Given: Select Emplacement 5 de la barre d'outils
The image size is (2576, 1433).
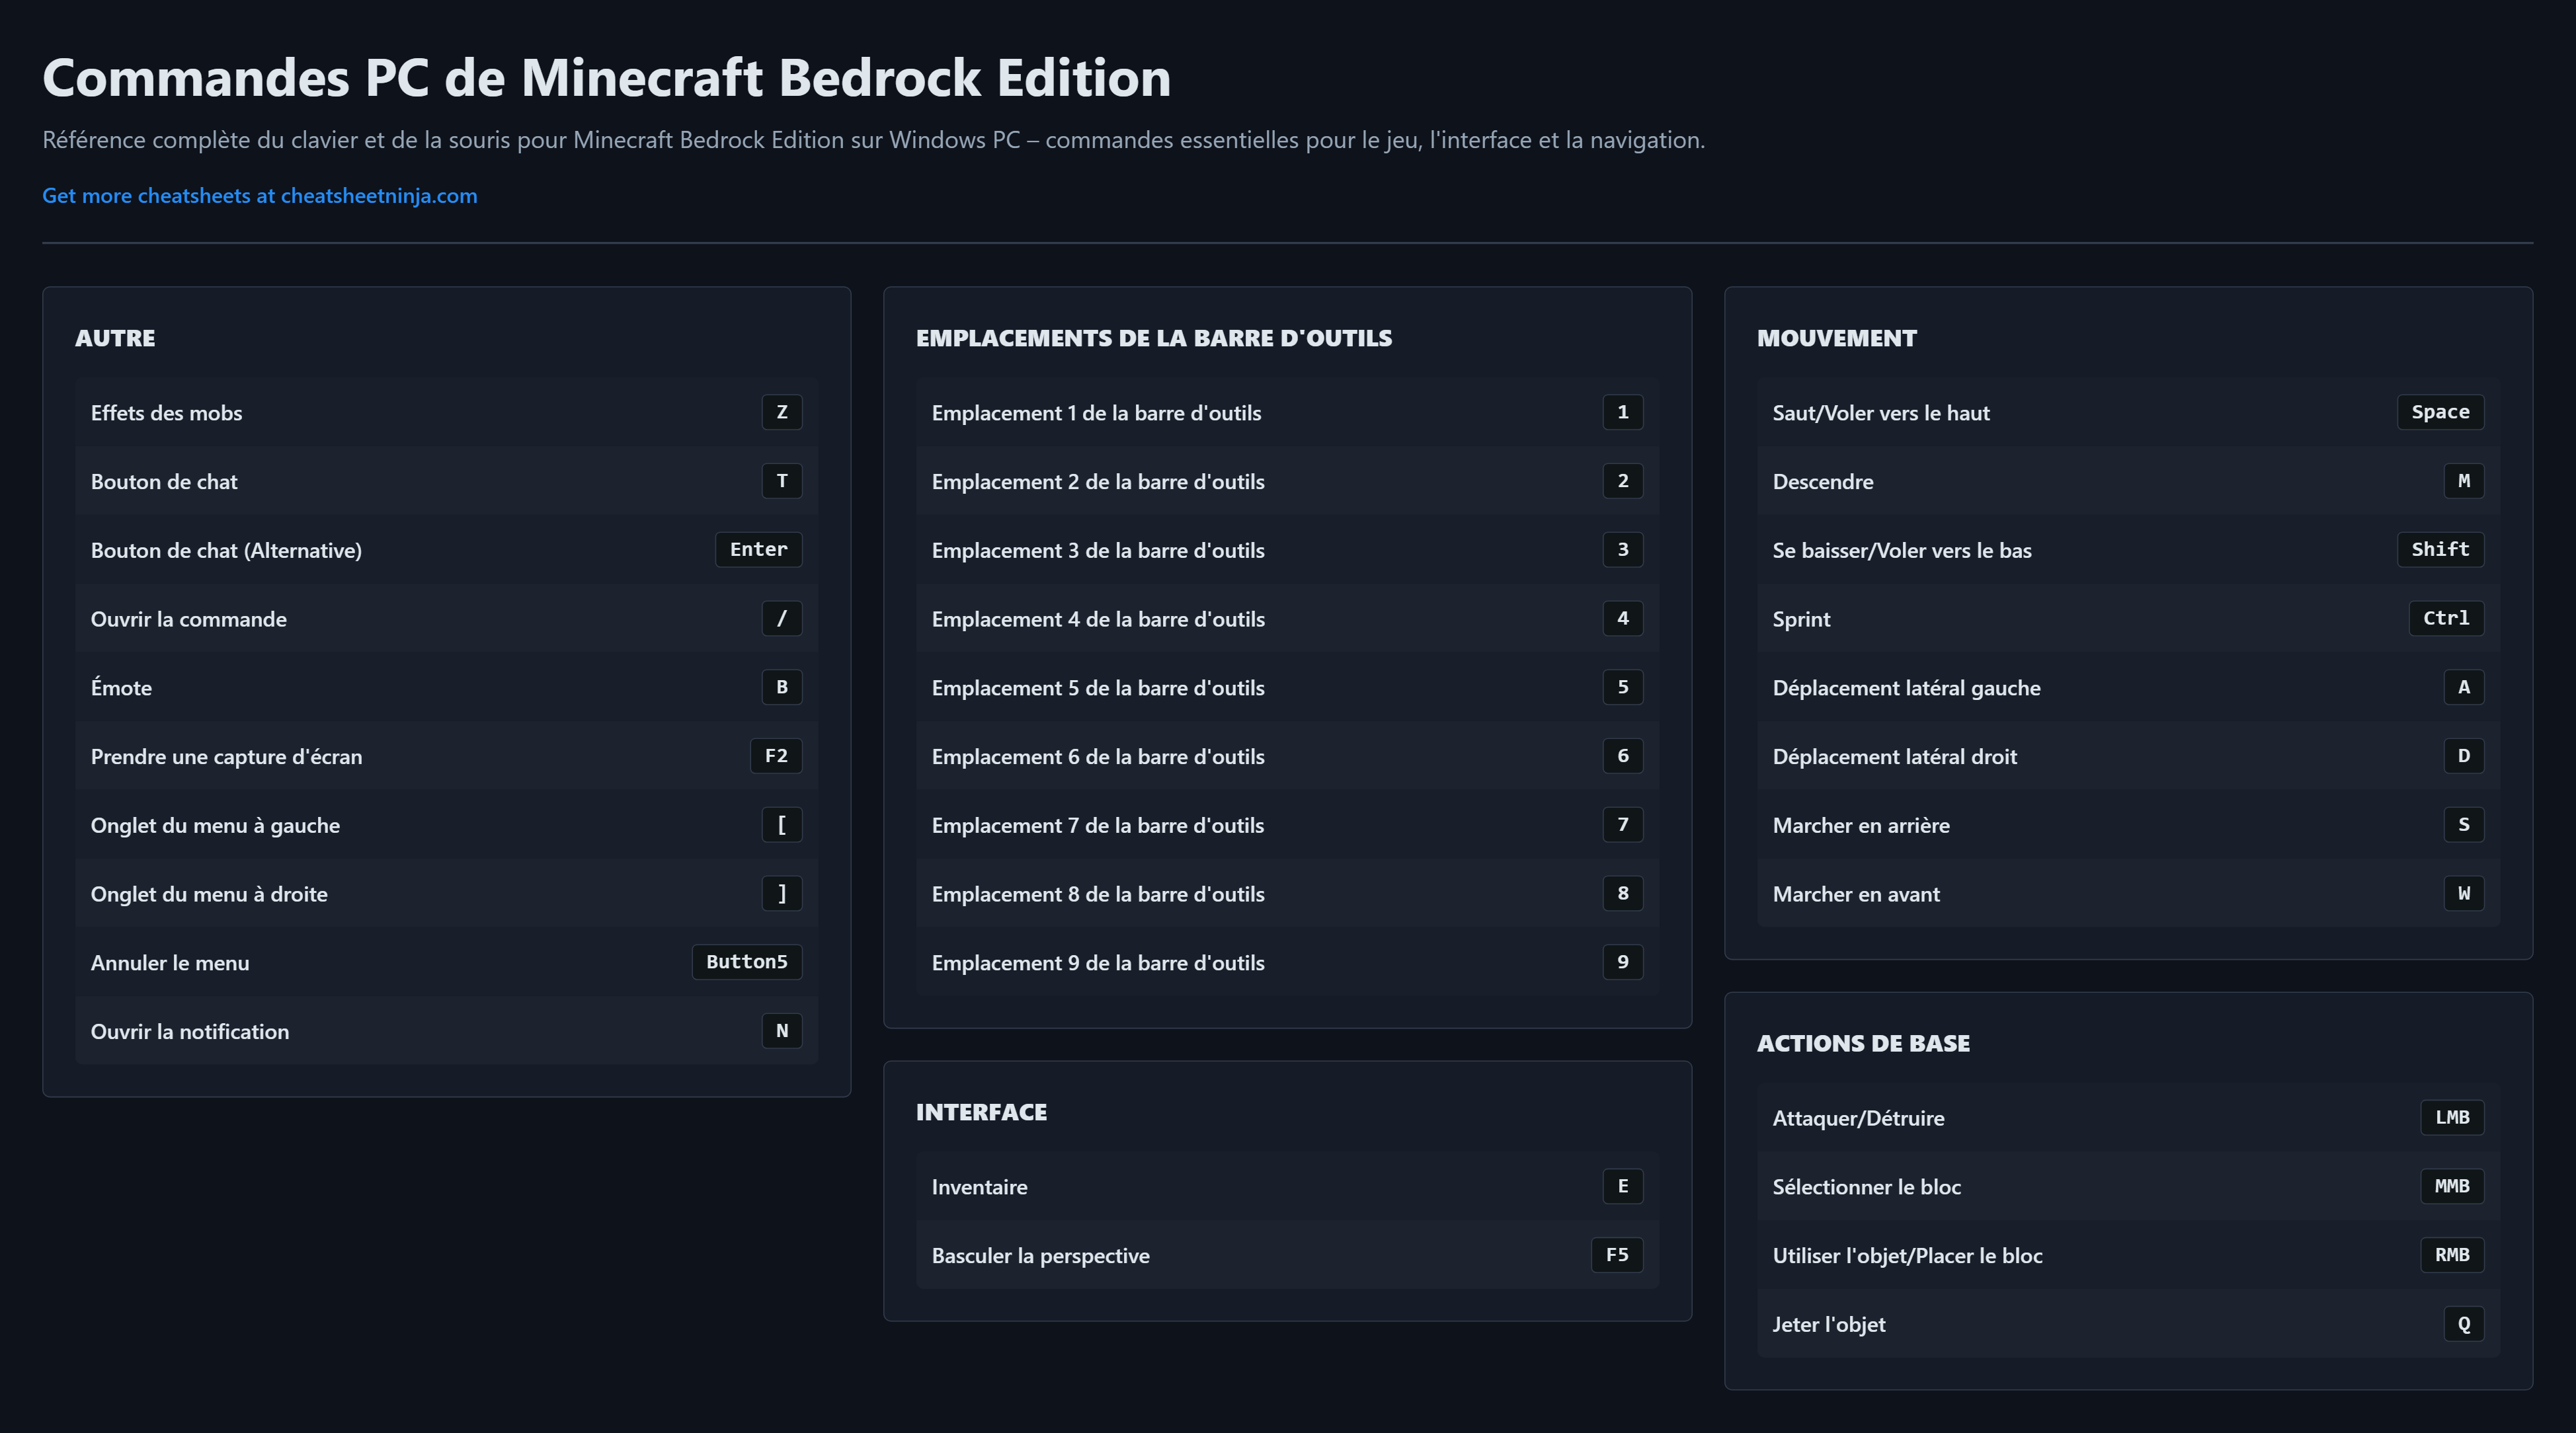Looking at the screenshot, I should pyautogui.click(x=1286, y=688).
